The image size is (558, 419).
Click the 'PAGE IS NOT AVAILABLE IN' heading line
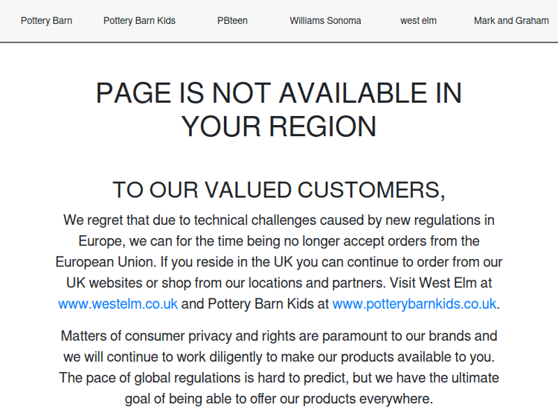coord(279,93)
